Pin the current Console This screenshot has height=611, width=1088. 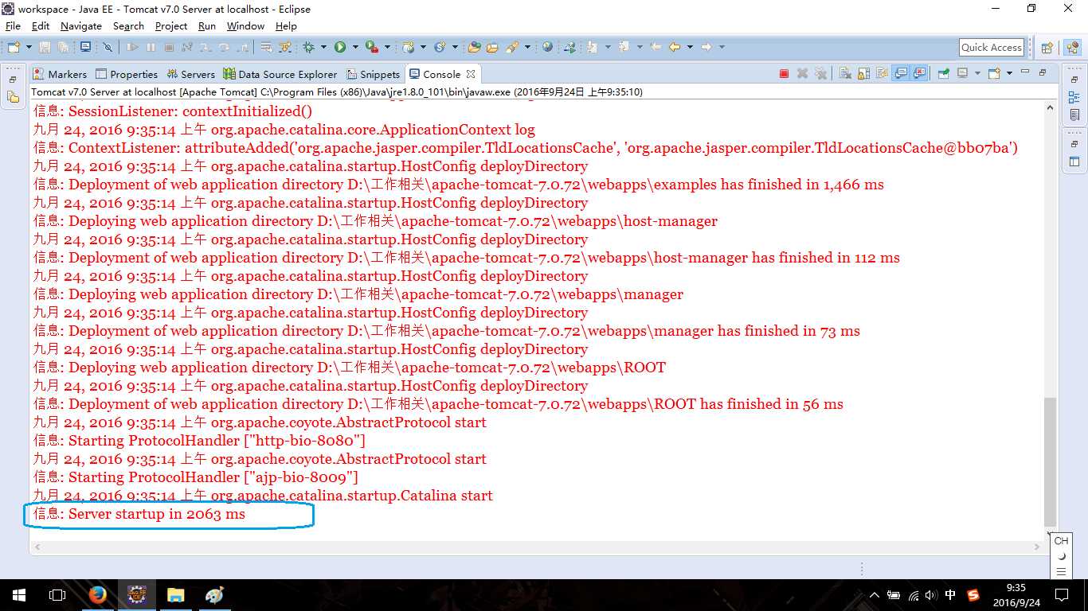coord(943,73)
